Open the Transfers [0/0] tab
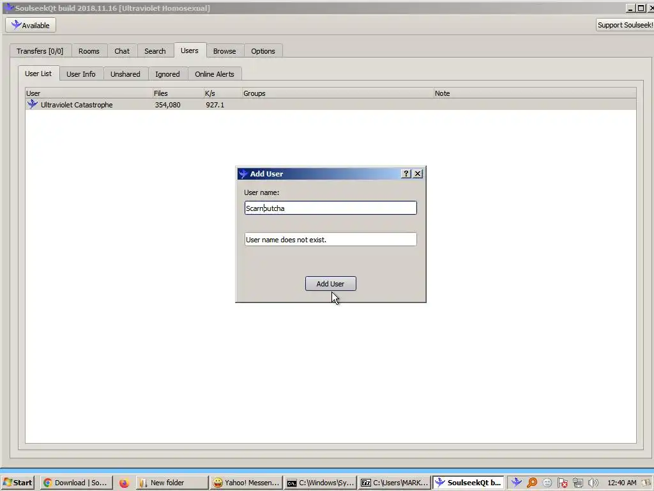 pyautogui.click(x=40, y=51)
